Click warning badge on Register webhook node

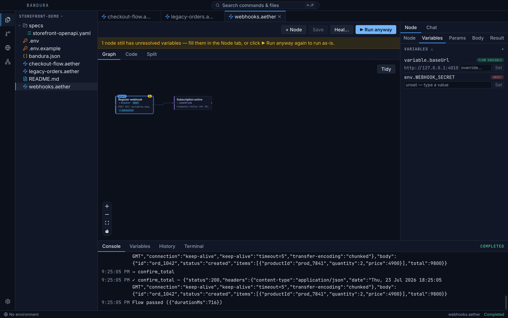point(150,96)
